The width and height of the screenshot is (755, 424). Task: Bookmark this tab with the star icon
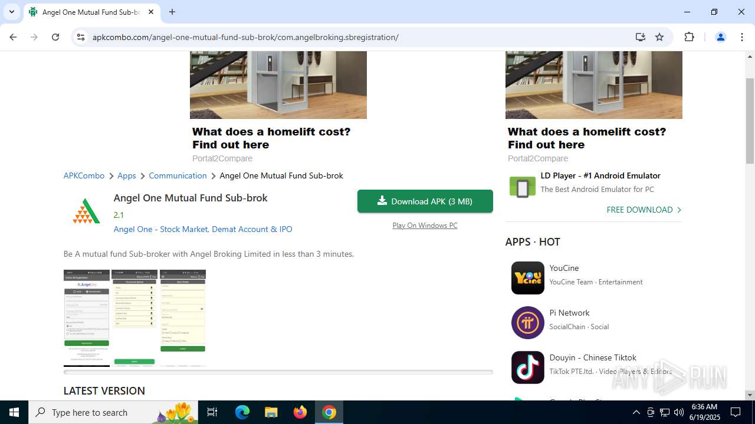click(x=659, y=37)
